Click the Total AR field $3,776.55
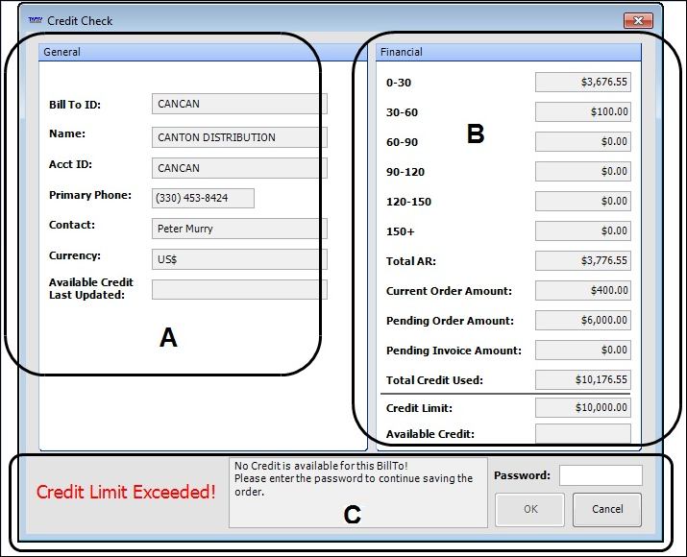 point(583,261)
